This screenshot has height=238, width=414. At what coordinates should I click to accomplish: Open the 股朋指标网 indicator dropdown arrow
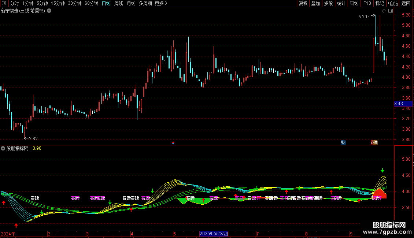(3, 148)
